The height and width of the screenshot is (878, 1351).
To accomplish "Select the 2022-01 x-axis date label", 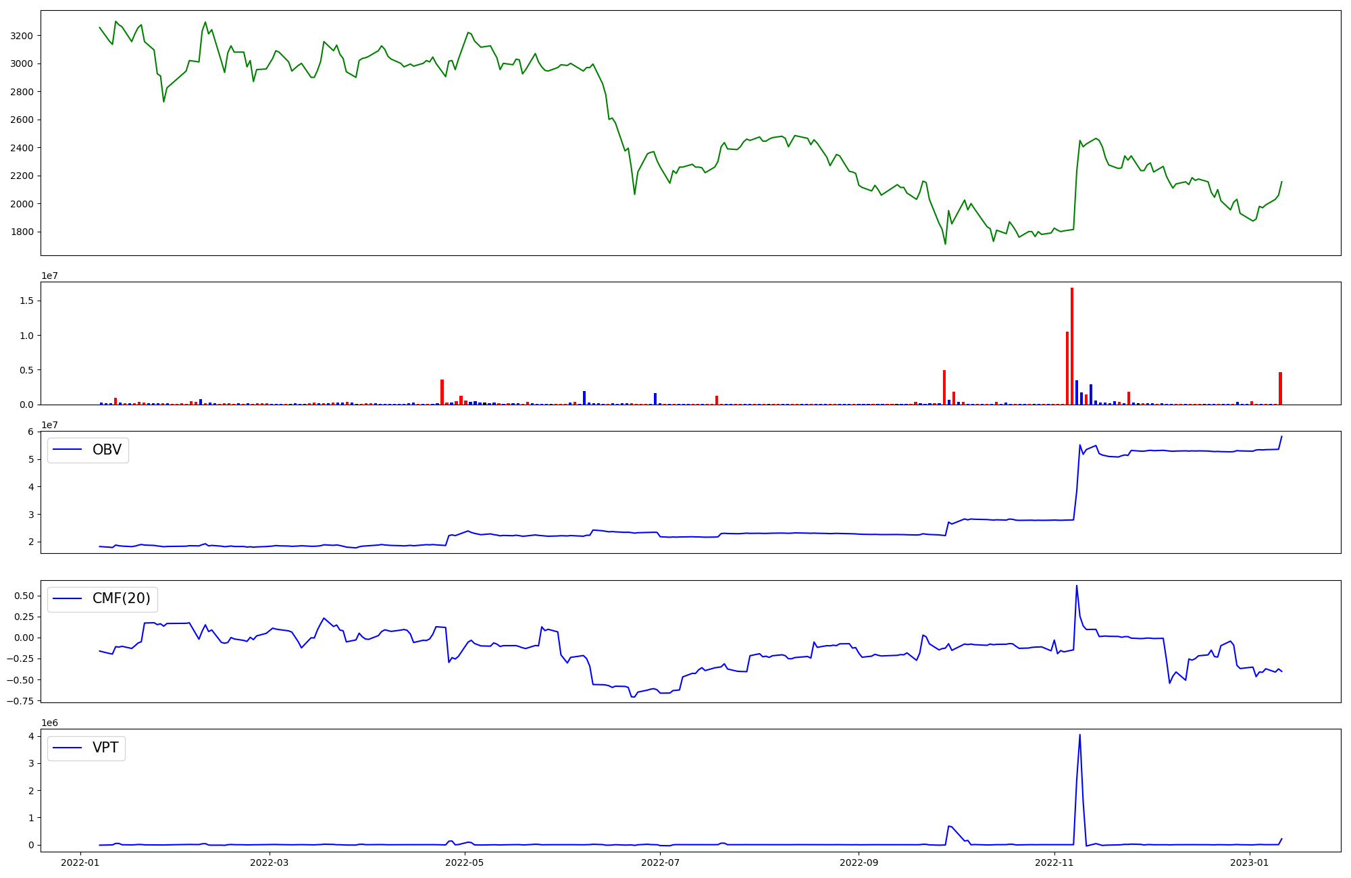I will point(80,862).
